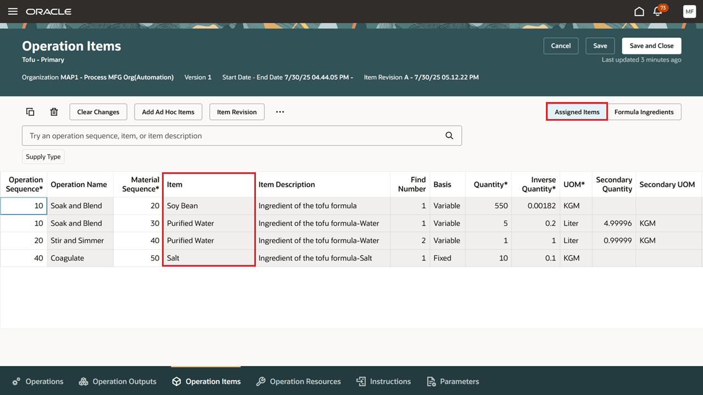Open the Item Revision button
703x395 pixels.
[237, 112]
